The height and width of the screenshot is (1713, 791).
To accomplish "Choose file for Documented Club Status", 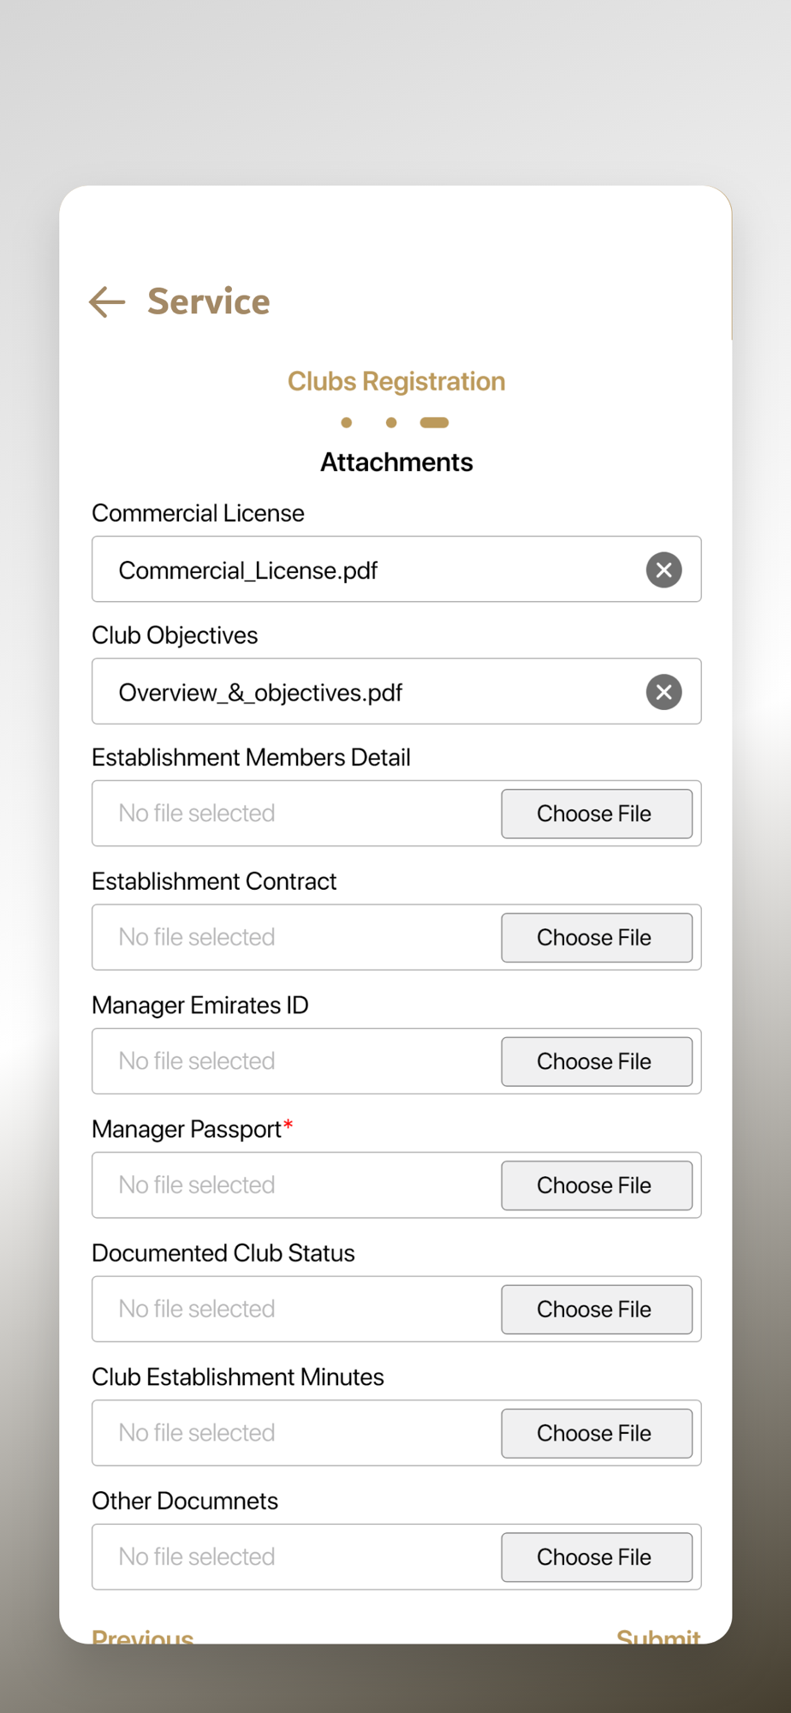I will pos(597,1310).
